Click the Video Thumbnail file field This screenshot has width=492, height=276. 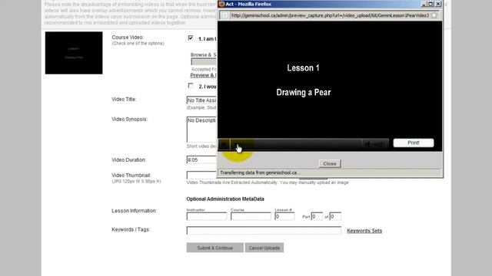[201, 175]
